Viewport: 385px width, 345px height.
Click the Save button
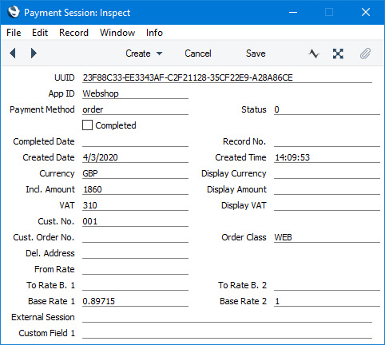tap(256, 54)
